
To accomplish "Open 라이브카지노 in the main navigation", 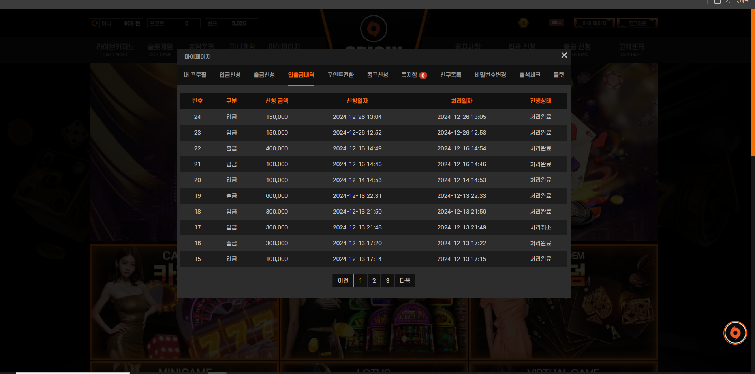I will (115, 49).
